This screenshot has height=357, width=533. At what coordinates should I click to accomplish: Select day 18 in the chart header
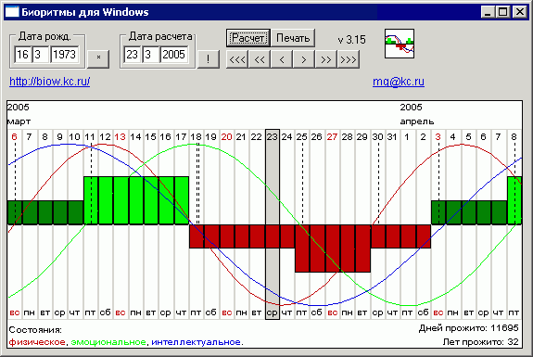coord(196,136)
